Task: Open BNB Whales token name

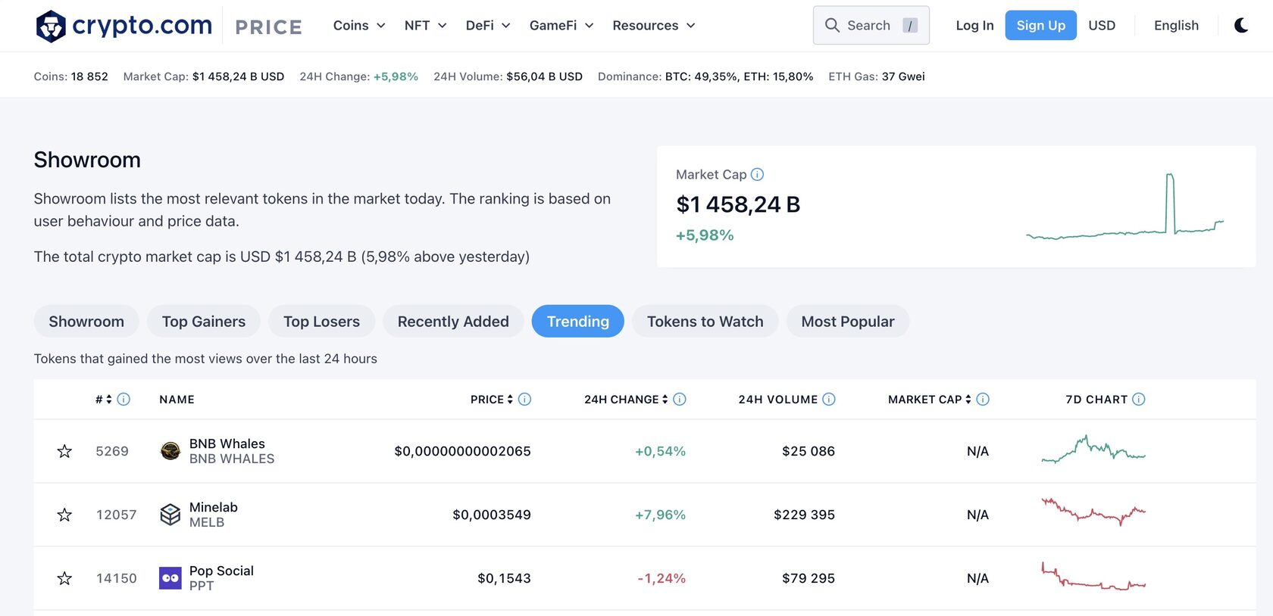Action: coord(227,444)
